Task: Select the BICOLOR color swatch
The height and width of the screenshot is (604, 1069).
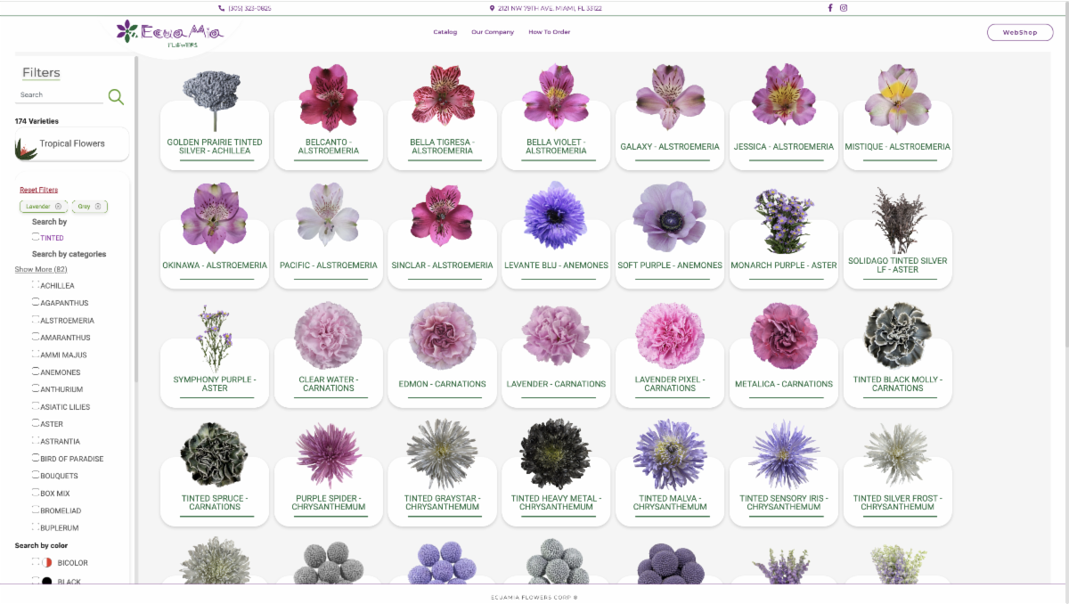Action: click(x=48, y=563)
